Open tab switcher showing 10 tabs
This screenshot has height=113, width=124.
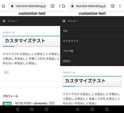(113, 6)
